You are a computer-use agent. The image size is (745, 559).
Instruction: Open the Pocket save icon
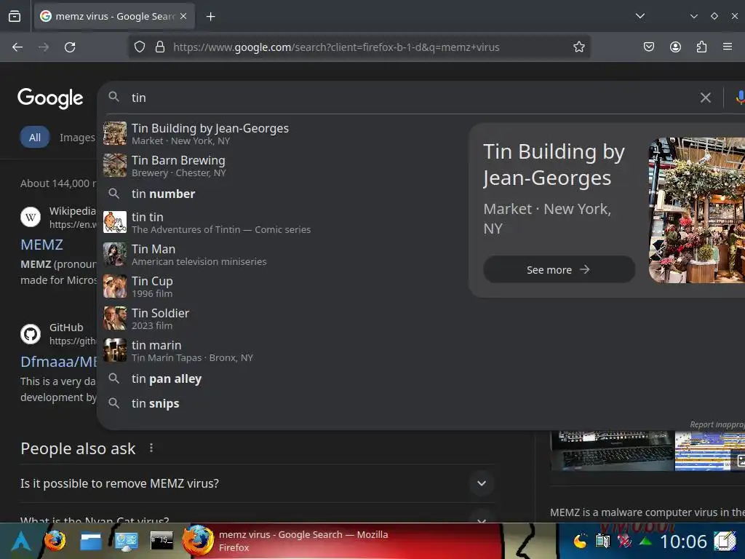648,47
